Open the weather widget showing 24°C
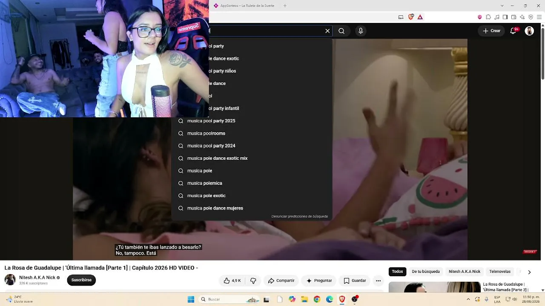The width and height of the screenshot is (545, 306). click(x=19, y=299)
